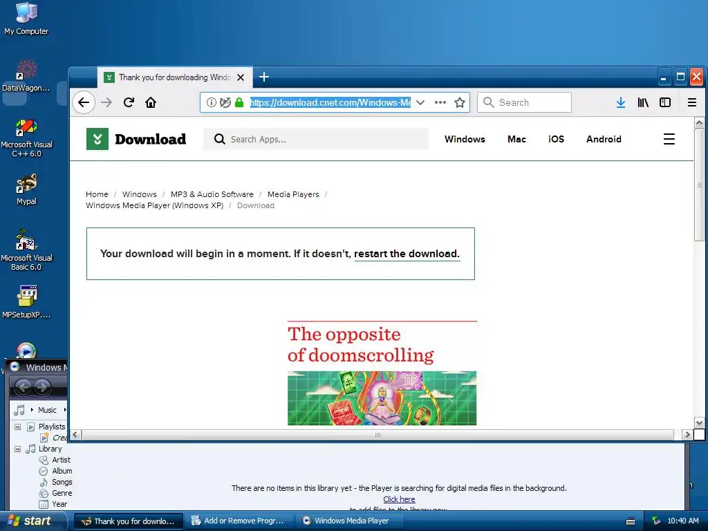Click Media Player back navigation button
This screenshot has height=531, width=708.
pos(24,387)
